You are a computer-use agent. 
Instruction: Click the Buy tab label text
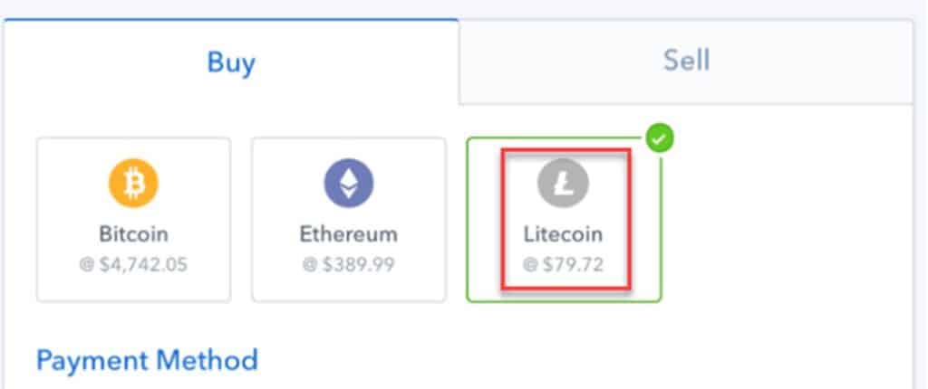click(231, 62)
